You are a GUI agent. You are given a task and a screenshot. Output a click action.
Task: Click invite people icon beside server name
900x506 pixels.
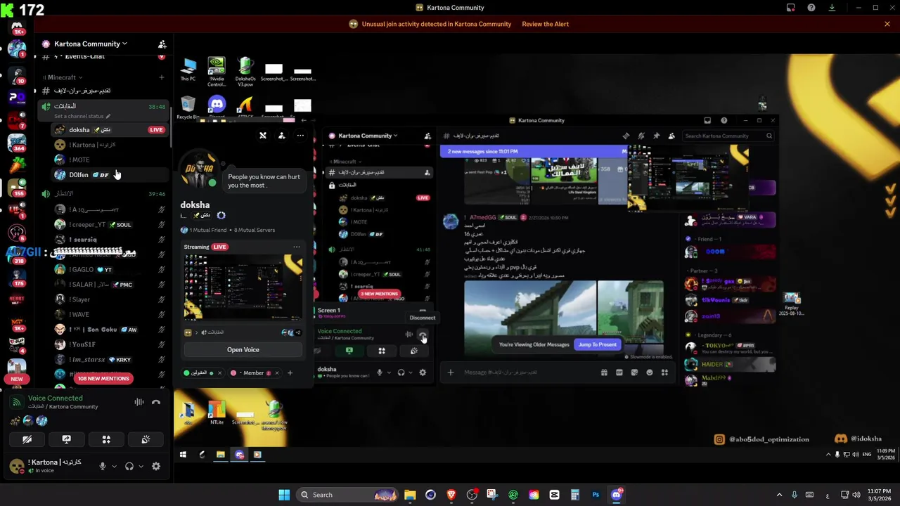coord(162,44)
